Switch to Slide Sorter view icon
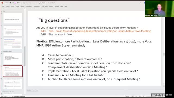Viewport: 174px width, 98px height. coord(136,96)
